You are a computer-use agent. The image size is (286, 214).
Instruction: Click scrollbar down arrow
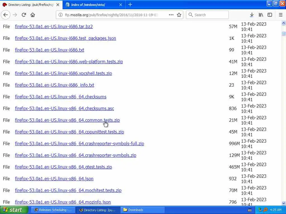click(284, 203)
